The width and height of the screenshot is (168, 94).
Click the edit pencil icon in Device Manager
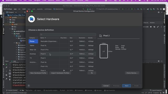[x=158, y=27]
